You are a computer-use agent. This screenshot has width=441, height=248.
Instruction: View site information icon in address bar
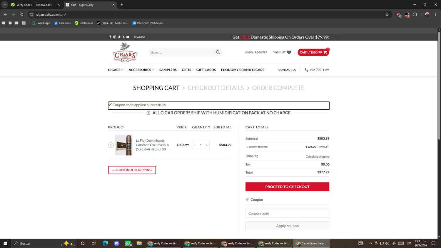[32, 14]
